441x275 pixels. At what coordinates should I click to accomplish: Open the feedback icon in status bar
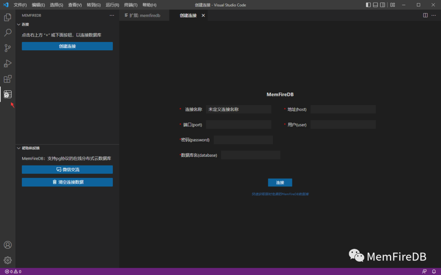pos(424,271)
